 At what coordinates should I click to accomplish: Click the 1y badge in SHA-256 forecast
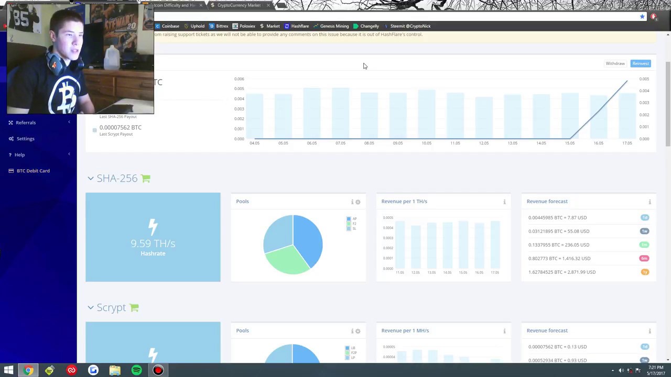tap(644, 272)
